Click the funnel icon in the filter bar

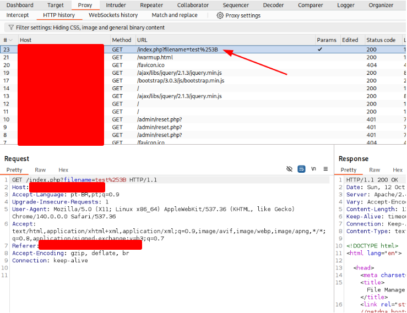[11, 28]
